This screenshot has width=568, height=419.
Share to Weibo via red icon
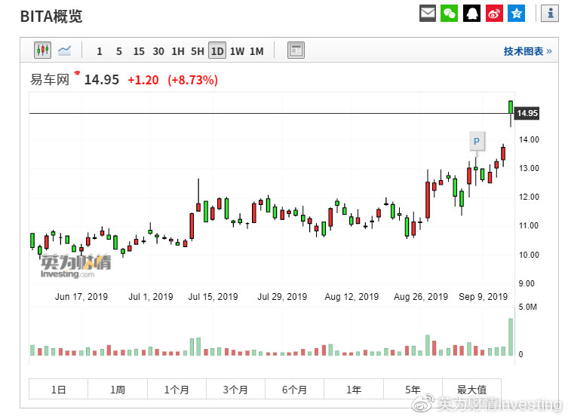click(x=494, y=13)
